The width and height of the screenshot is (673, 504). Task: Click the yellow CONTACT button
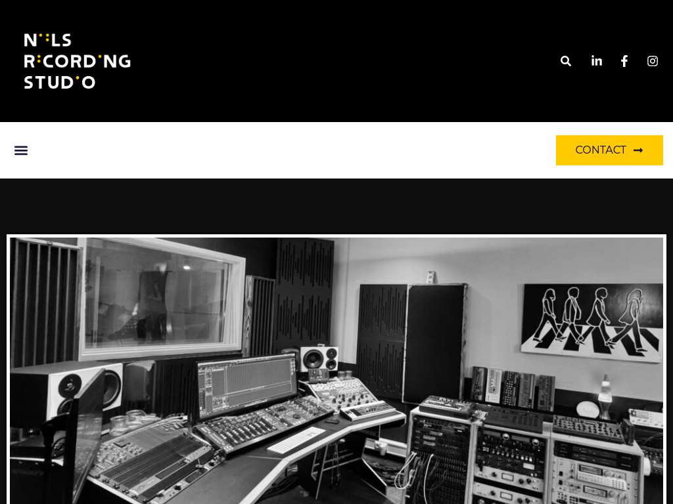pyautogui.click(x=609, y=150)
